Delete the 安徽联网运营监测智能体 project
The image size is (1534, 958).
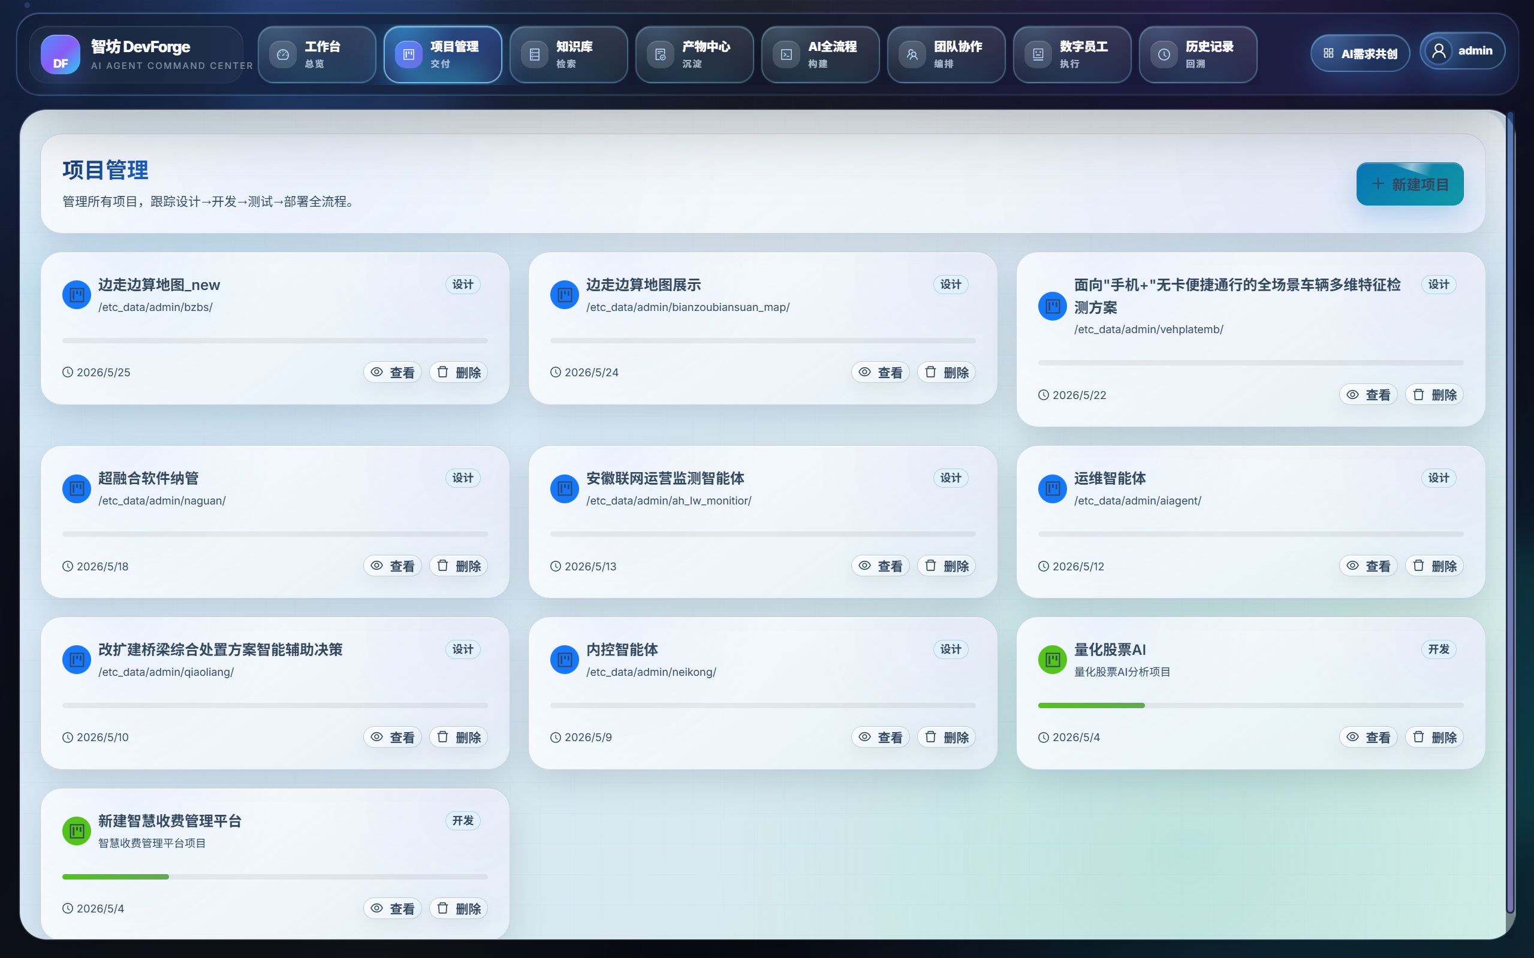click(947, 565)
